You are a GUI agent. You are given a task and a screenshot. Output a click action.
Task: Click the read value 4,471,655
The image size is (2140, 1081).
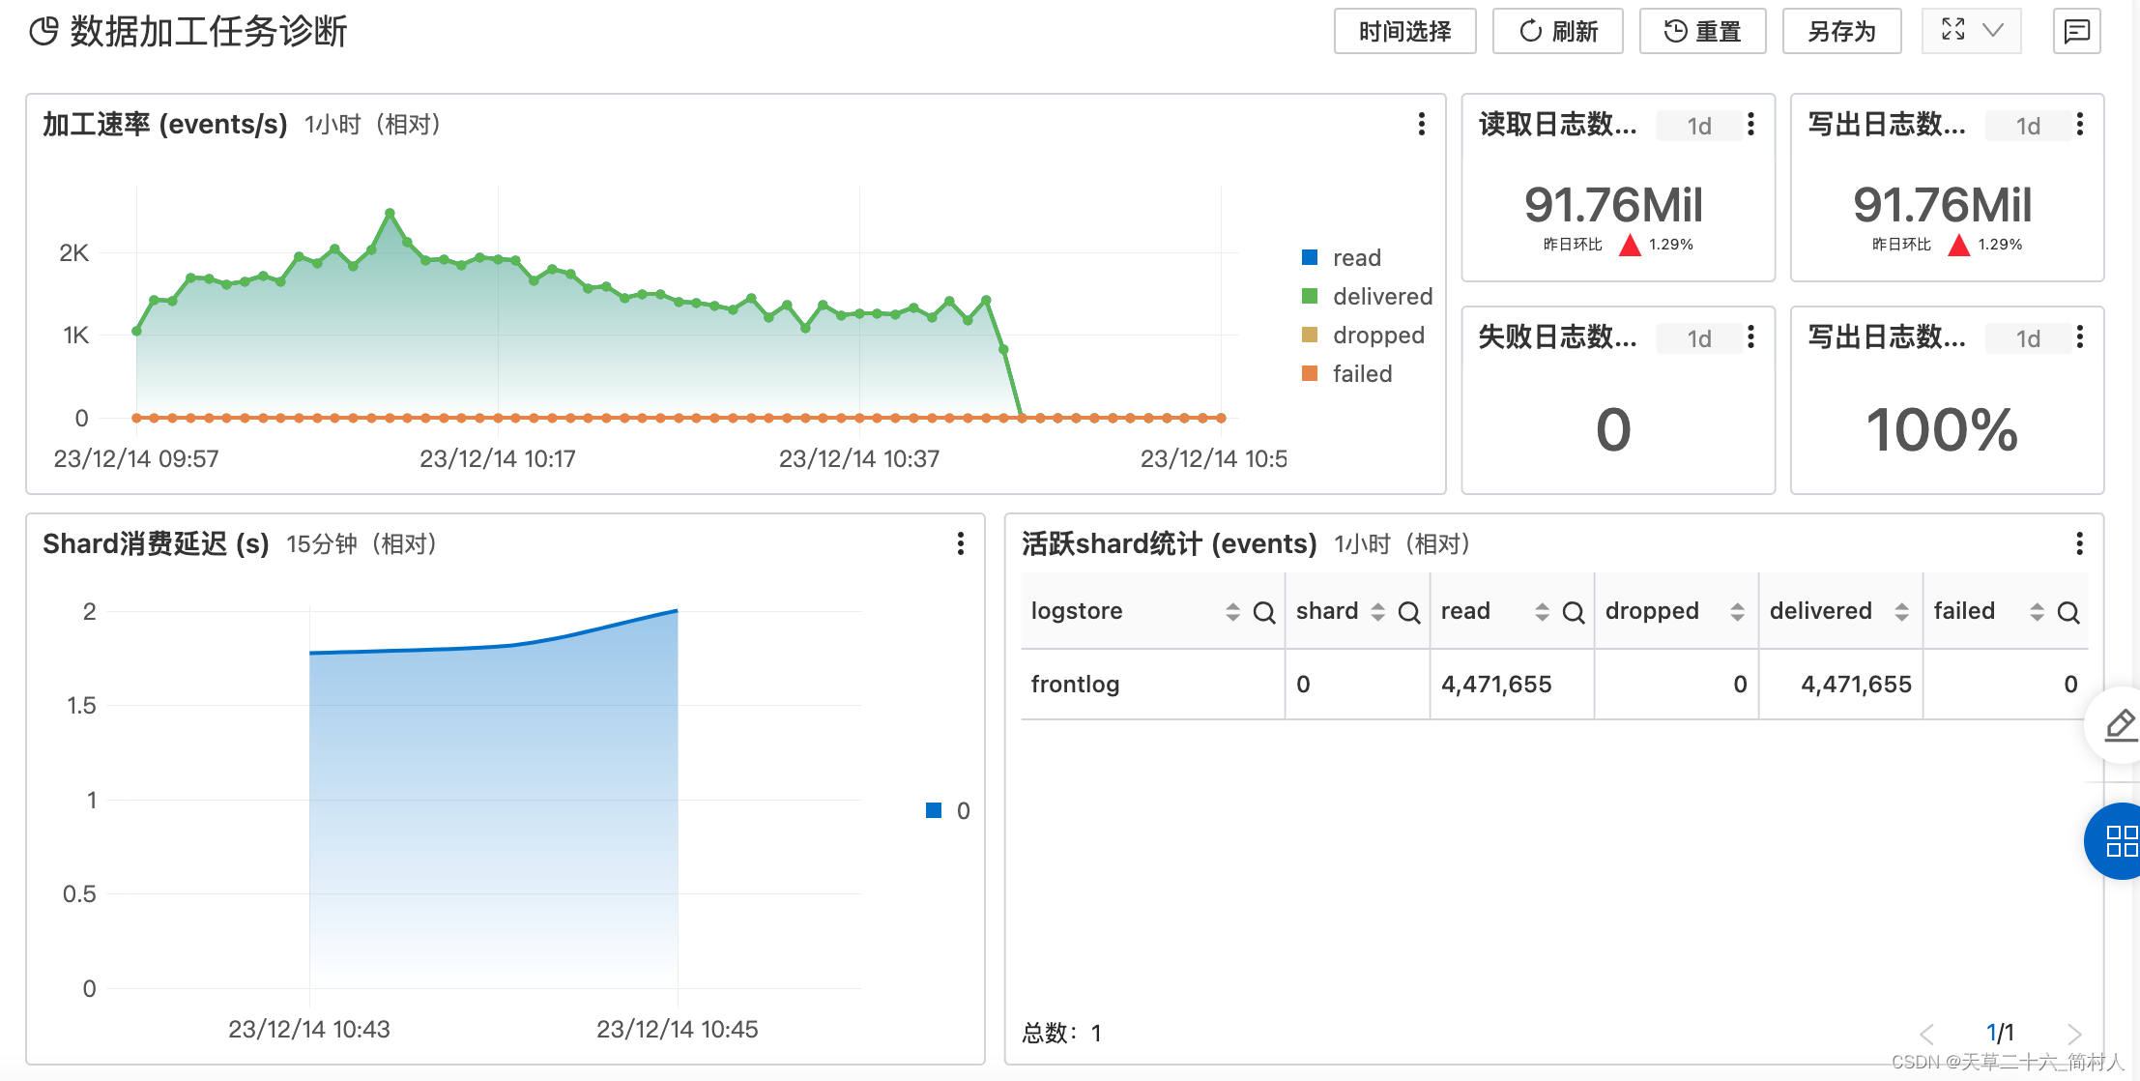(x=1495, y=685)
